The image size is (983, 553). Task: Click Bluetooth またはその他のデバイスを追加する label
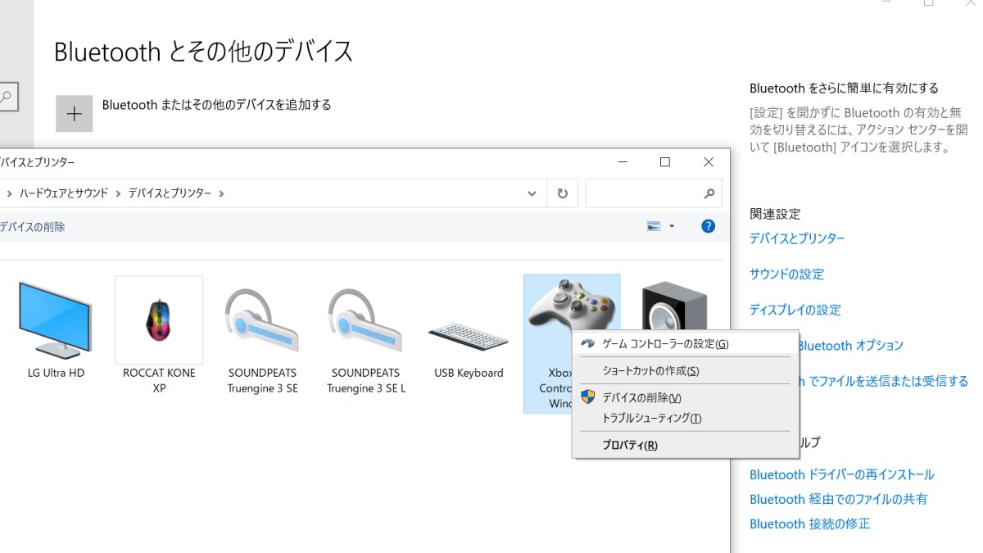[x=217, y=105]
